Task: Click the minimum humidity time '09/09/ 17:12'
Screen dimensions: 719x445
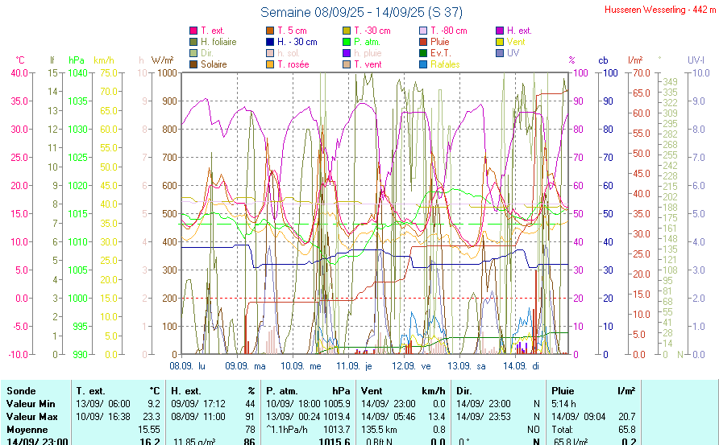Action: (x=198, y=404)
